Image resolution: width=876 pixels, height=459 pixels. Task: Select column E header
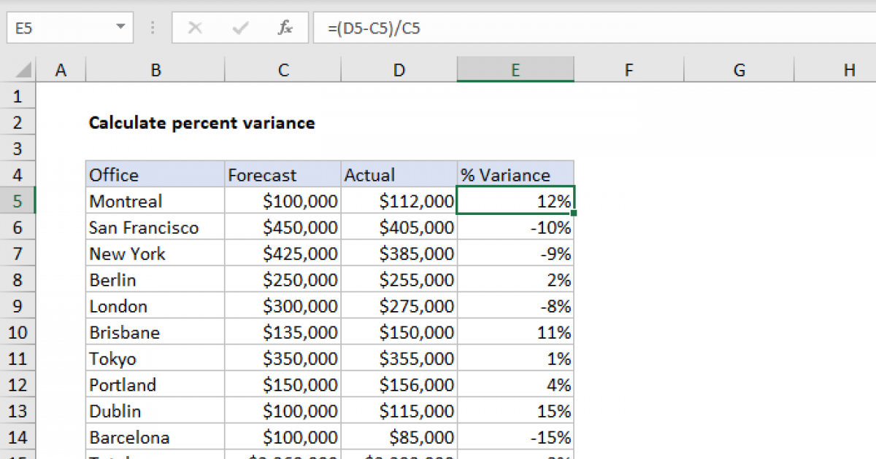click(x=515, y=70)
